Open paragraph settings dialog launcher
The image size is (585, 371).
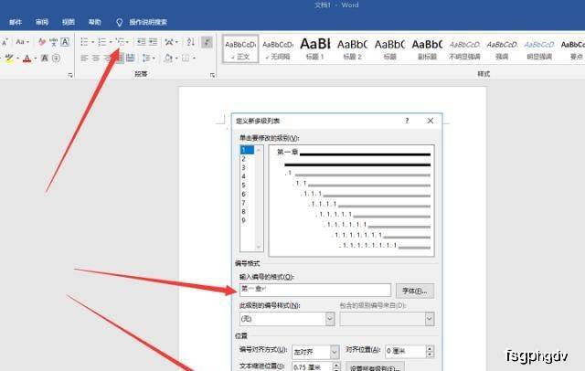click(x=212, y=75)
